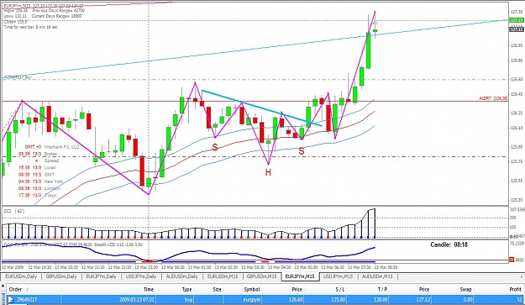Click the CCI (63) indicator label
The width and height of the screenshot is (525, 305).
(x=14, y=211)
